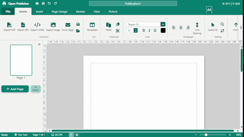Viewport: 244px width, 137px height.
Task: Click the 96 DPI setting
Action: (x=57, y=135)
